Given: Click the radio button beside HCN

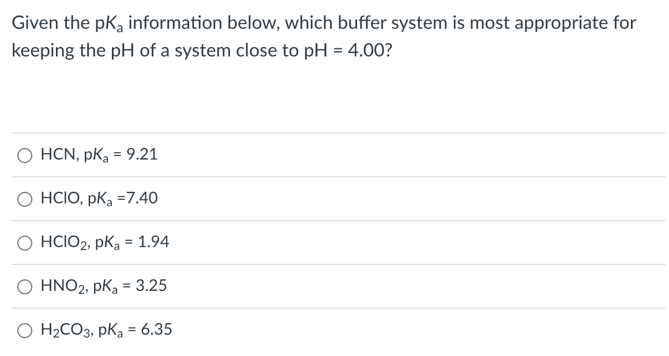Looking at the screenshot, I should [x=24, y=154].
